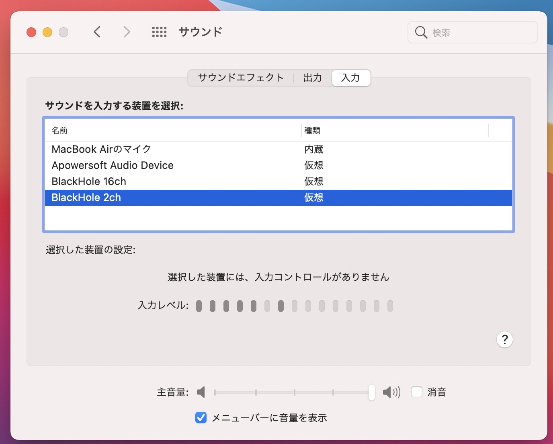Viewport: 553px width, 444px height.
Task: Click the low volume speaker icon
Action: click(x=201, y=392)
